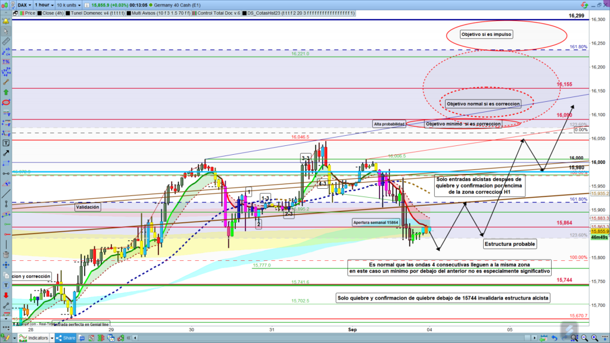Image resolution: width=610 pixels, height=343 pixels.
Task: Select the boxed text T tool
Action: (6, 143)
